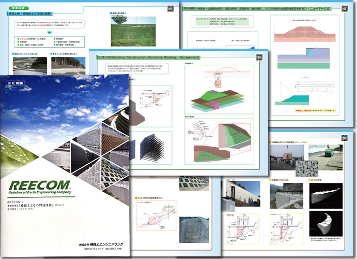
Task: Open the square-grid slope frame photo on the middle page
Action: point(194,183)
